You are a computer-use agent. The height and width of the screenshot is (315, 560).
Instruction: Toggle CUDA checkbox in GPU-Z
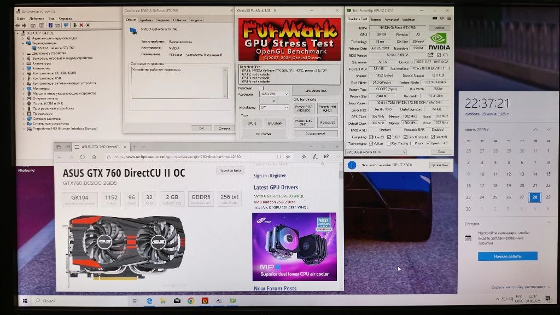[389, 137]
